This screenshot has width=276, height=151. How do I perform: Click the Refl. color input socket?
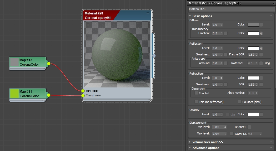coord(83,91)
